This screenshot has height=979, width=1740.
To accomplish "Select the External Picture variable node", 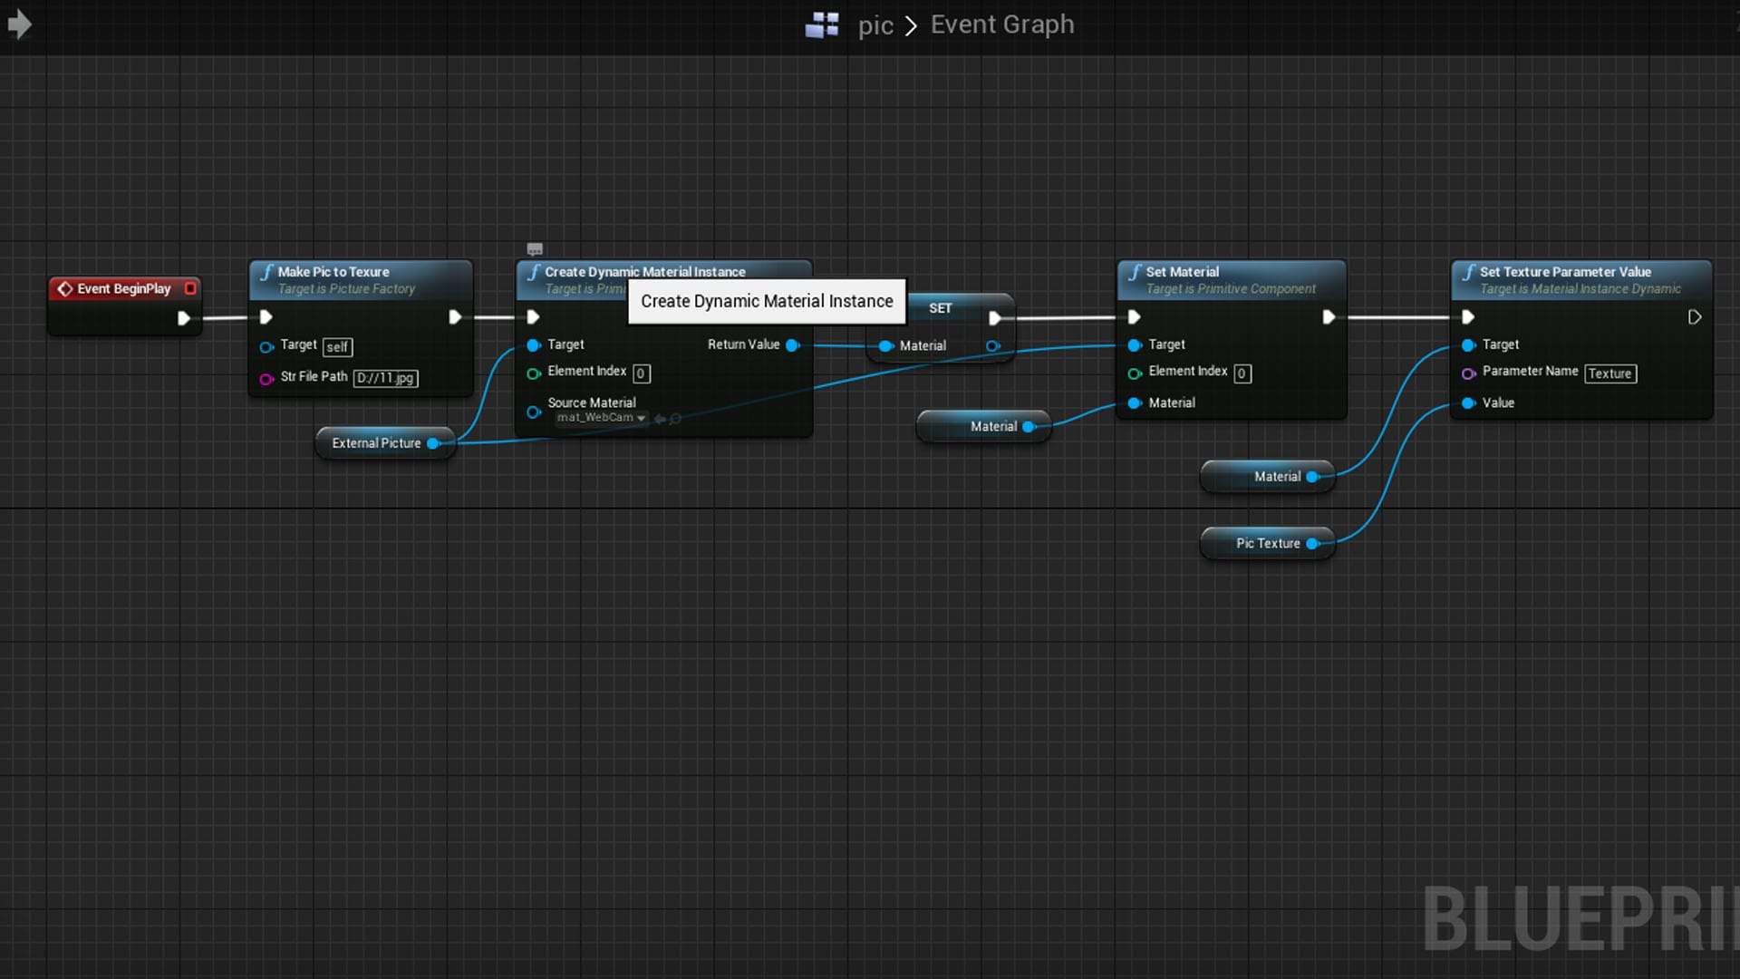I will tap(375, 443).
